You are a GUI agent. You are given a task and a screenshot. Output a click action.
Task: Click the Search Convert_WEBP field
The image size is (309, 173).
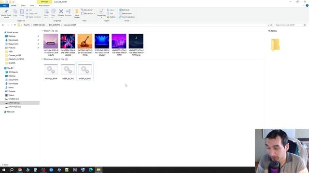coord(290,25)
